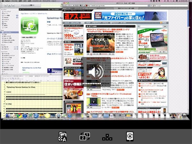This screenshot has width=192, height=144.
Task: Toggle the screen rotation lock icon
Action: tap(130, 136)
